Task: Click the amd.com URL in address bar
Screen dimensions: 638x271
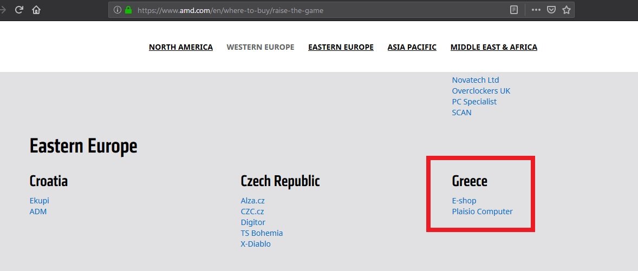Action: pos(230,11)
